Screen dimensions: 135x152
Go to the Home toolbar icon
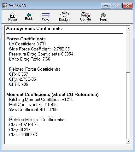(x=13, y=17)
